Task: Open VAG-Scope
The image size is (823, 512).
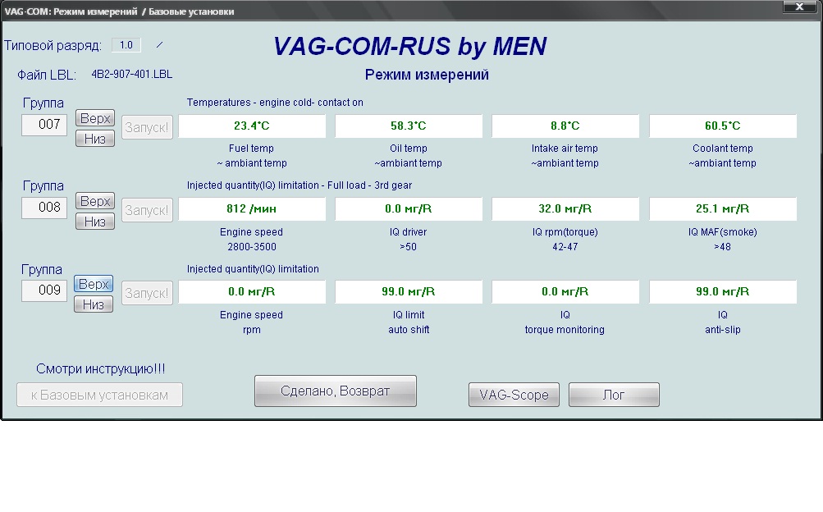Action: coord(514,395)
